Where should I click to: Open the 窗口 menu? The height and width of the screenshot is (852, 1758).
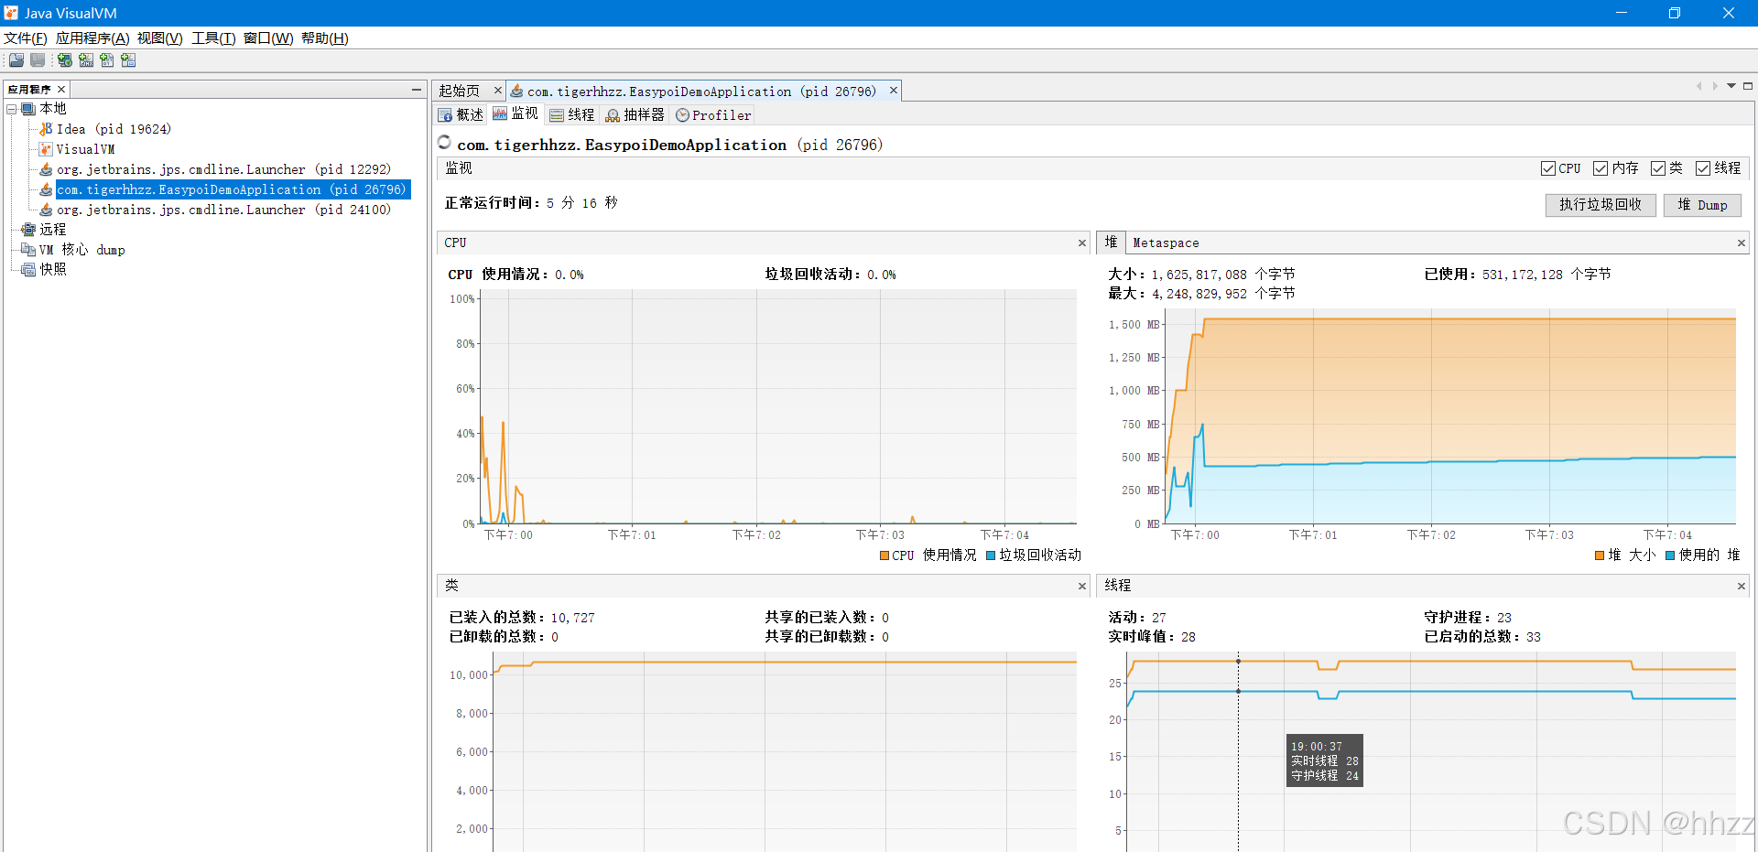[x=268, y=38]
